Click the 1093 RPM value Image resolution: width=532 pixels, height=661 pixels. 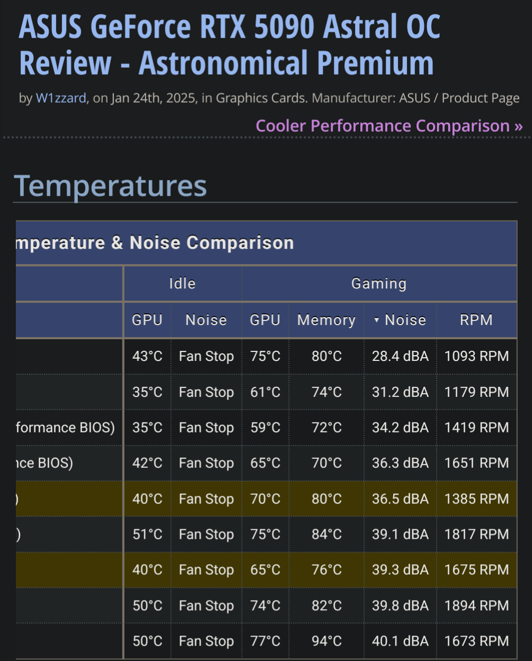pyautogui.click(x=476, y=356)
